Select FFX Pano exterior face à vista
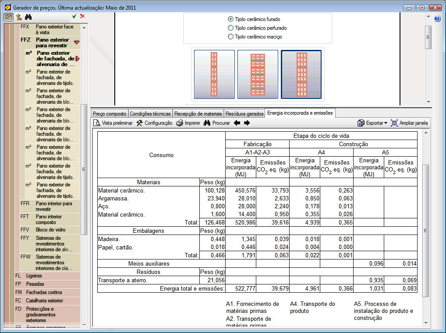This screenshot has height=333, width=446. click(50, 29)
